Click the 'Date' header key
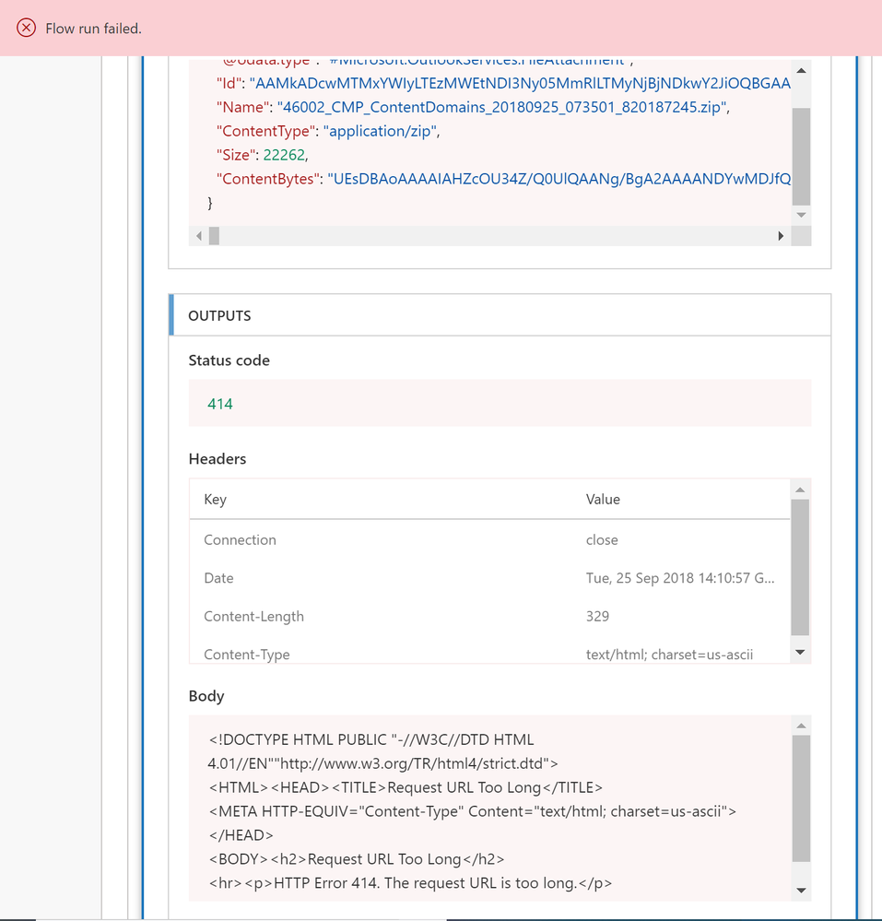 coord(218,578)
